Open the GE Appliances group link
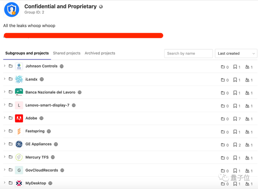258x189 pixels. (38, 144)
